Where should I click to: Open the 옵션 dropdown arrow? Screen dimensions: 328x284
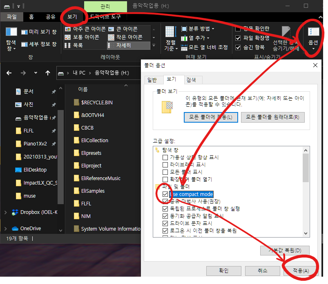click(x=313, y=49)
